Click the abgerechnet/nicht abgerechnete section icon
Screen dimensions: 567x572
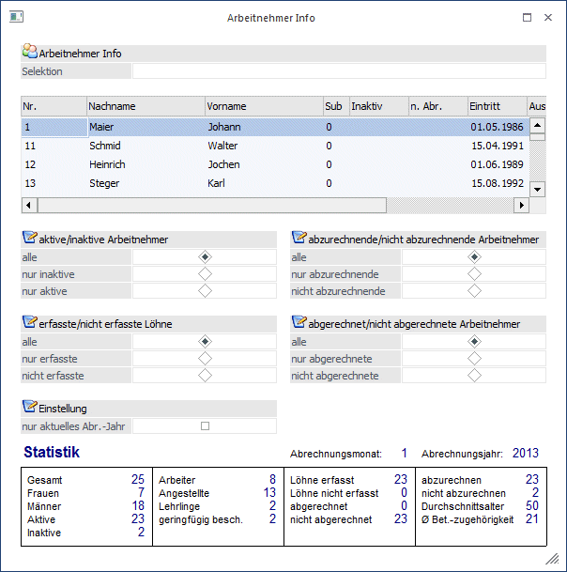(299, 323)
